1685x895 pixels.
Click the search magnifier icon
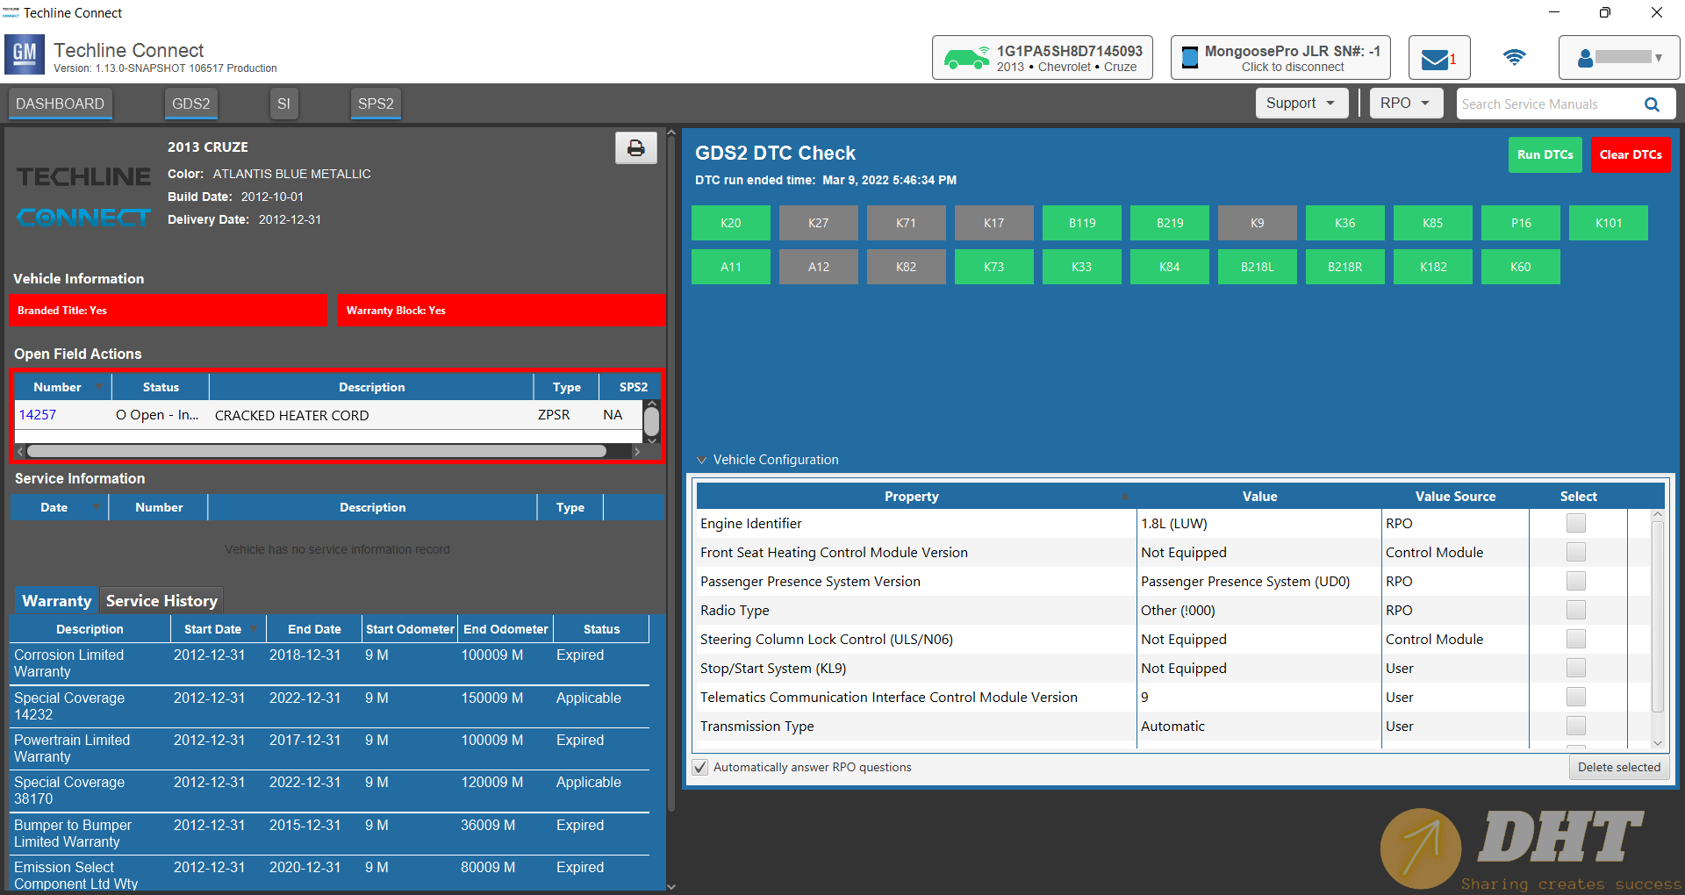coord(1652,104)
